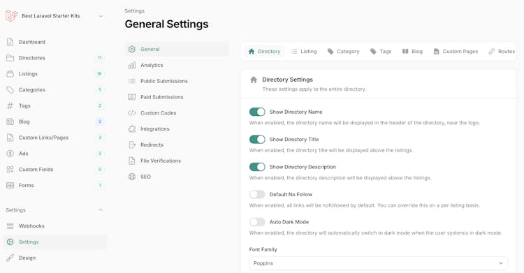Click the Custom Codes brackets icon
Image resolution: width=524 pixels, height=273 pixels.
click(132, 113)
